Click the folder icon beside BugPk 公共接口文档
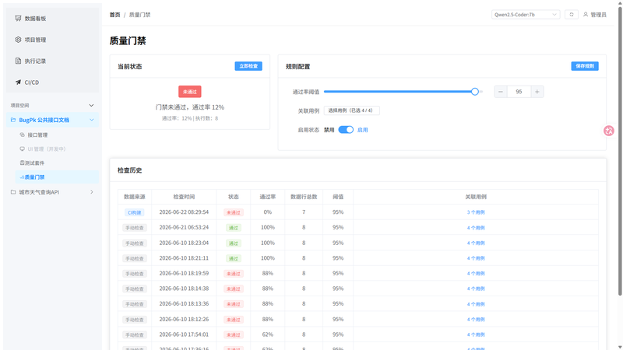 (13, 120)
